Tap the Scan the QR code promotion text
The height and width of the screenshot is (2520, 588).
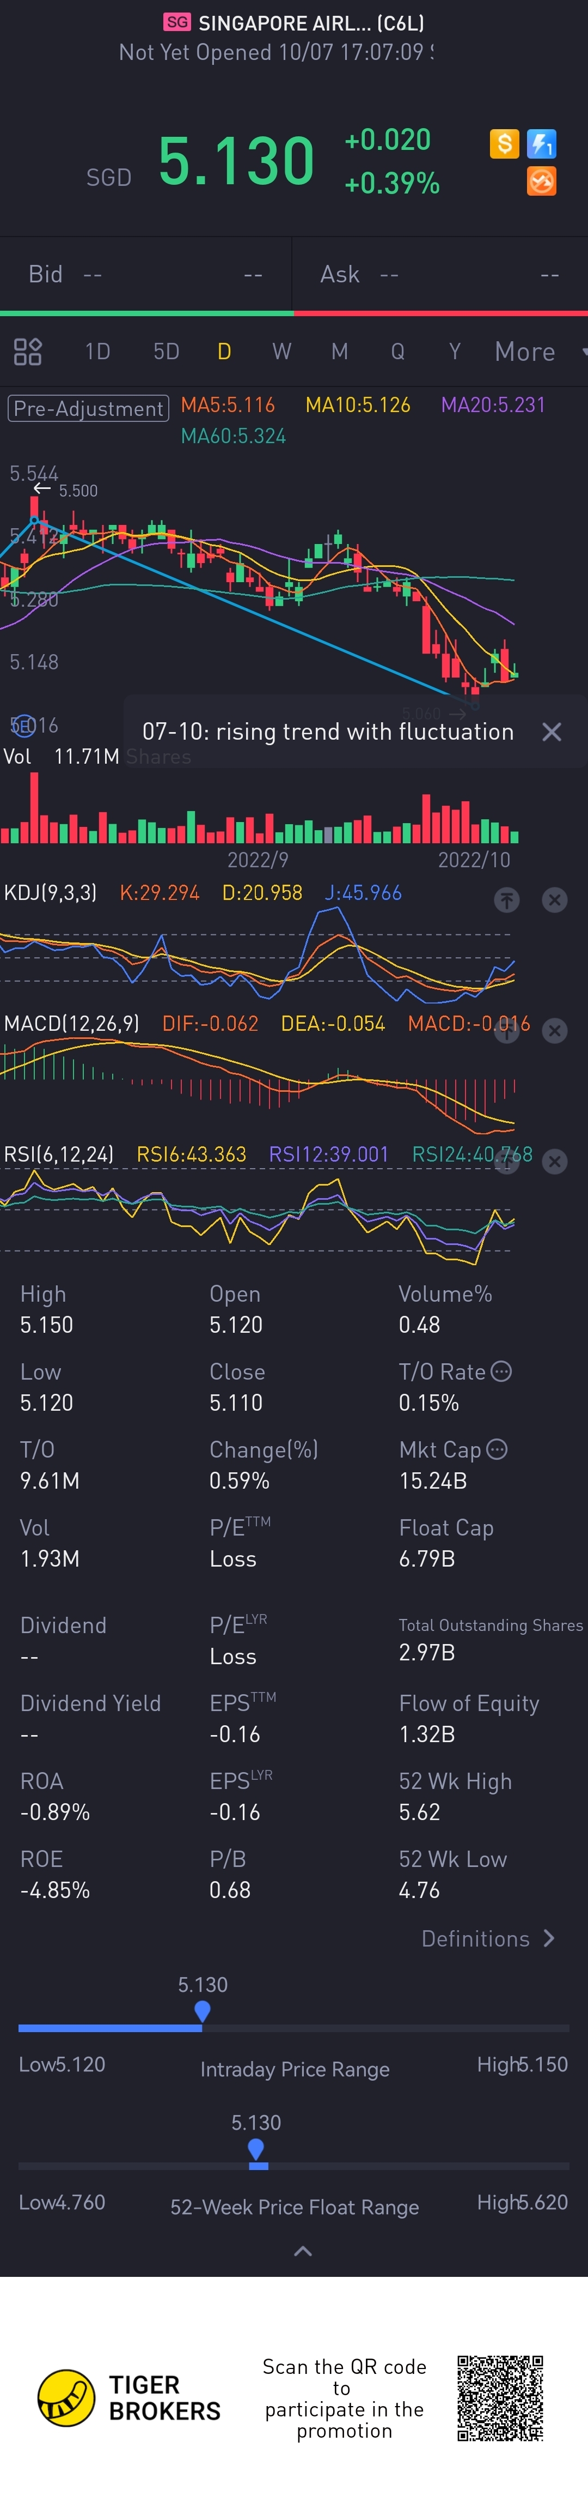[344, 2398]
